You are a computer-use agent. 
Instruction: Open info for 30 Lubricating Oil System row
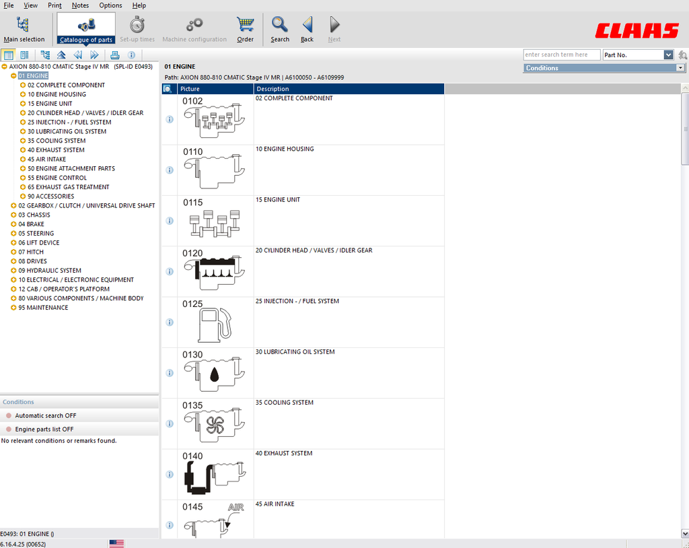[170, 373]
